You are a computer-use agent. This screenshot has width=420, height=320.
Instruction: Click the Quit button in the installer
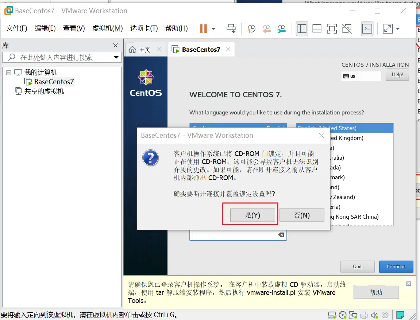pos(357,266)
